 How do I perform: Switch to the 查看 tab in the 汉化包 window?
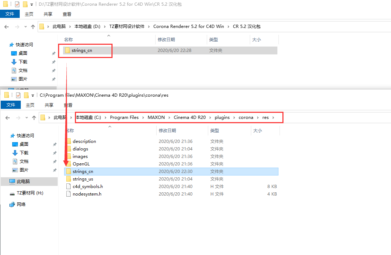click(67, 14)
